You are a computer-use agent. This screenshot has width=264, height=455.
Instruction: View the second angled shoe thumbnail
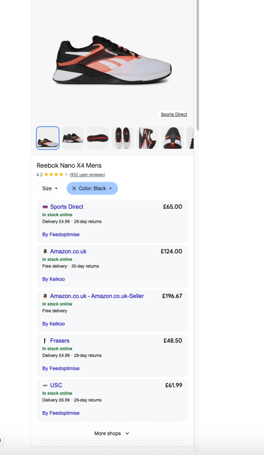[x=72, y=138]
